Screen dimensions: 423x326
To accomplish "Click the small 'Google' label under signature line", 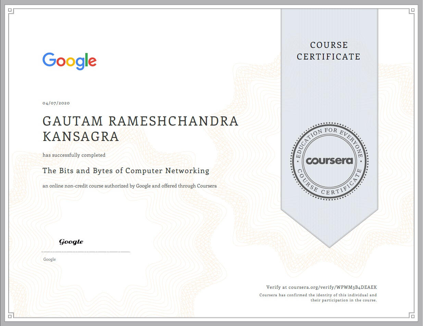I will 50,259.
